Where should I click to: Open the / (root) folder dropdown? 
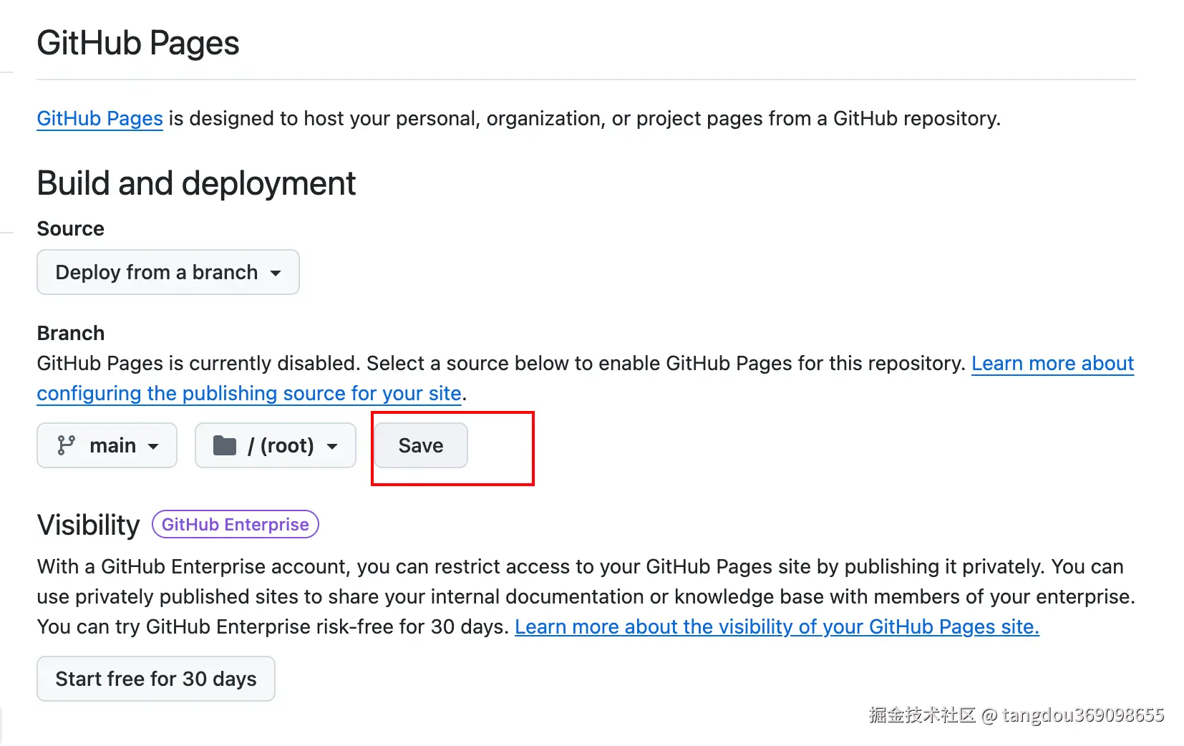coord(275,445)
